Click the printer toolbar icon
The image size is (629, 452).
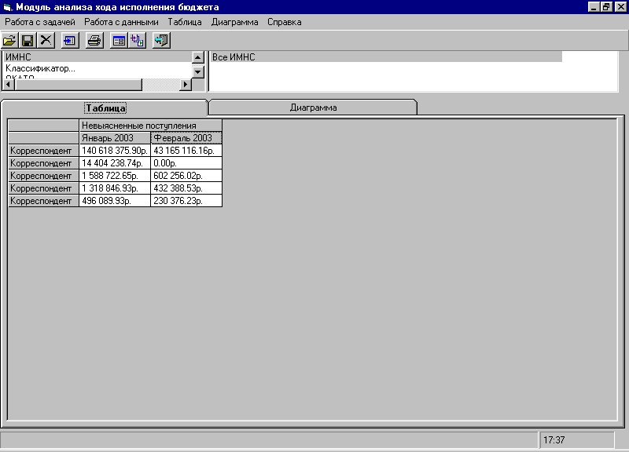point(94,41)
